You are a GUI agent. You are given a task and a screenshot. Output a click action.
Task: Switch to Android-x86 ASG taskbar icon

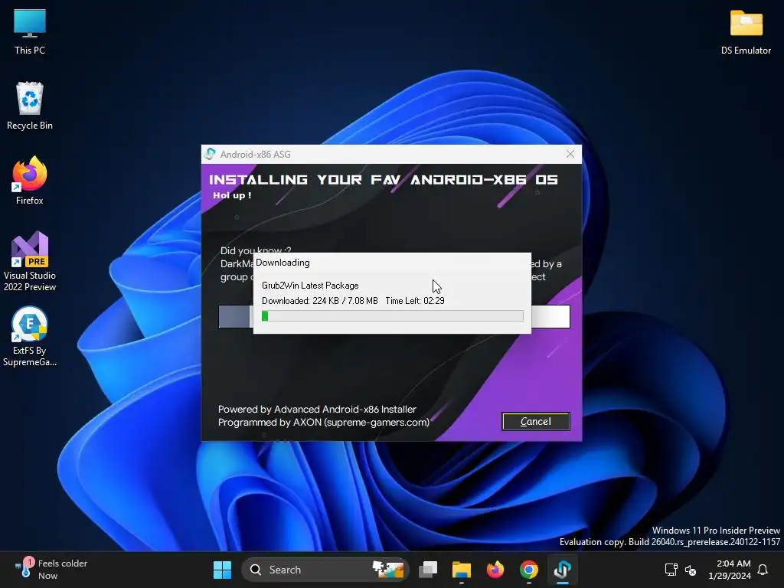[x=562, y=570]
